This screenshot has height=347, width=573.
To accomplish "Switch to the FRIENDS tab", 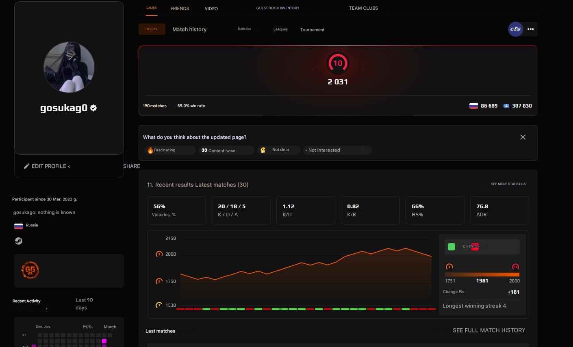I will click(180, 8).
